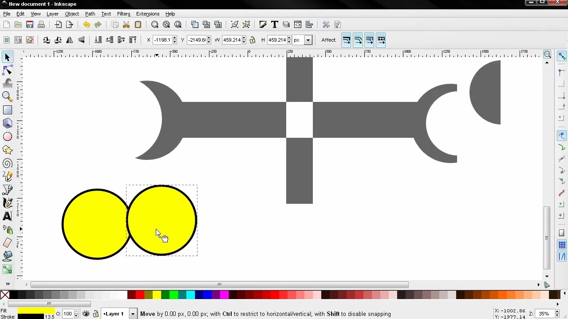Select the Text tool in toolbox
The image size is (568, 319).
[x=7, y=216]
